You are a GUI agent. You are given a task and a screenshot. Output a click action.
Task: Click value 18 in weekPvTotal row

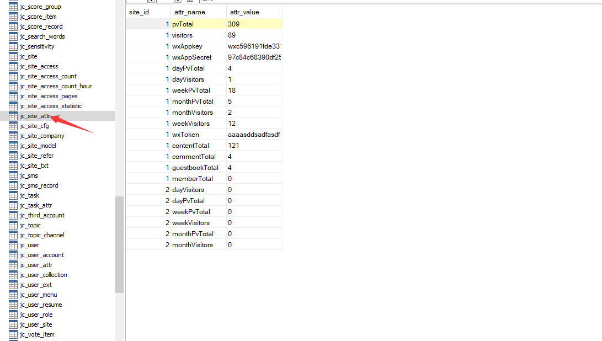tap(254, 90)
